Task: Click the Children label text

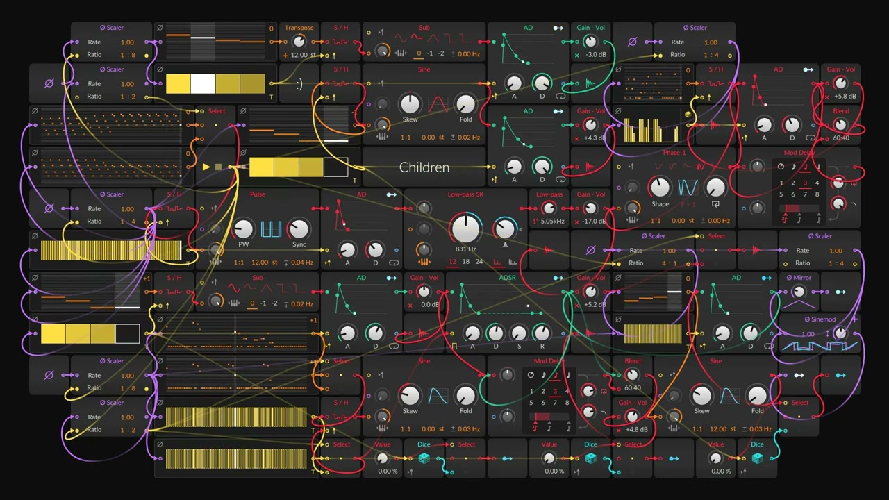Action: [x=424, y=167]
